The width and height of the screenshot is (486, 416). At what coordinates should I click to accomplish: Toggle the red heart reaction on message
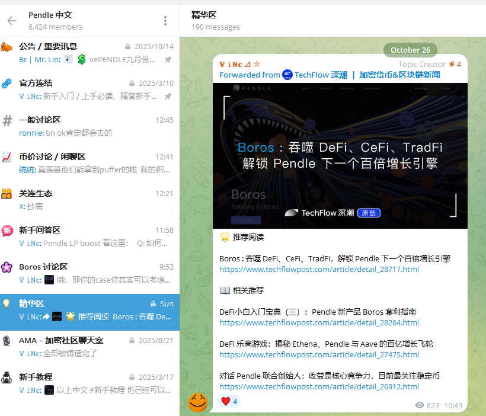229,401
